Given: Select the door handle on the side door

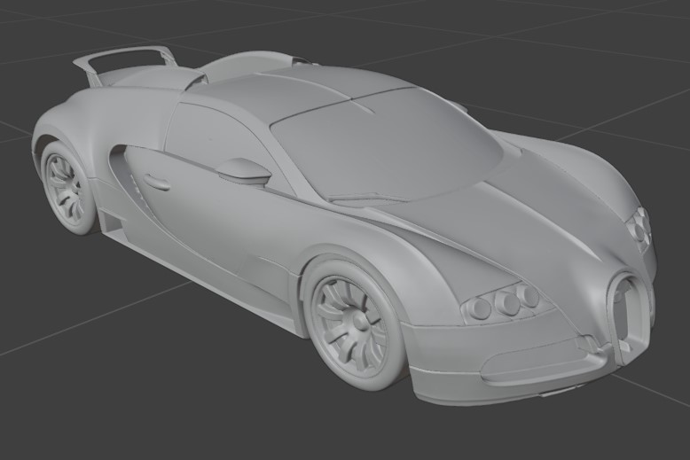Looking at the screenshot, I should tap(157, 182).
